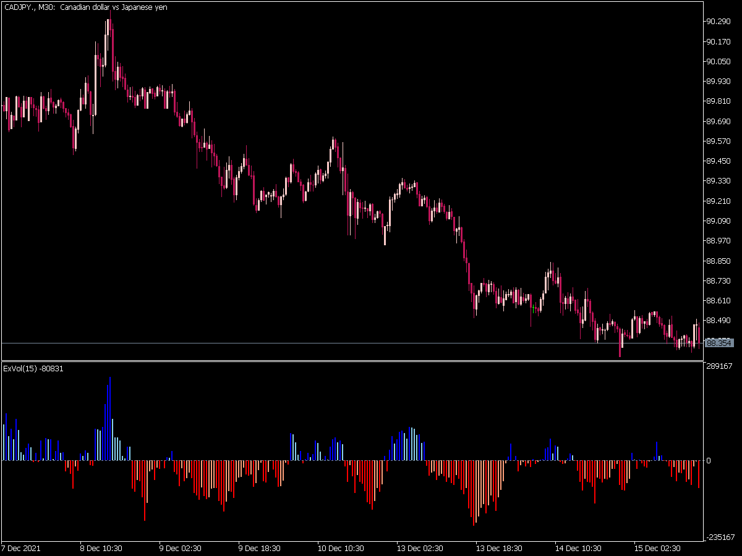The image size is (742, 556).
Task: Click the chart title 'CADJPY., M30' text
Action: pyautogui.click(x=29, y=7)
